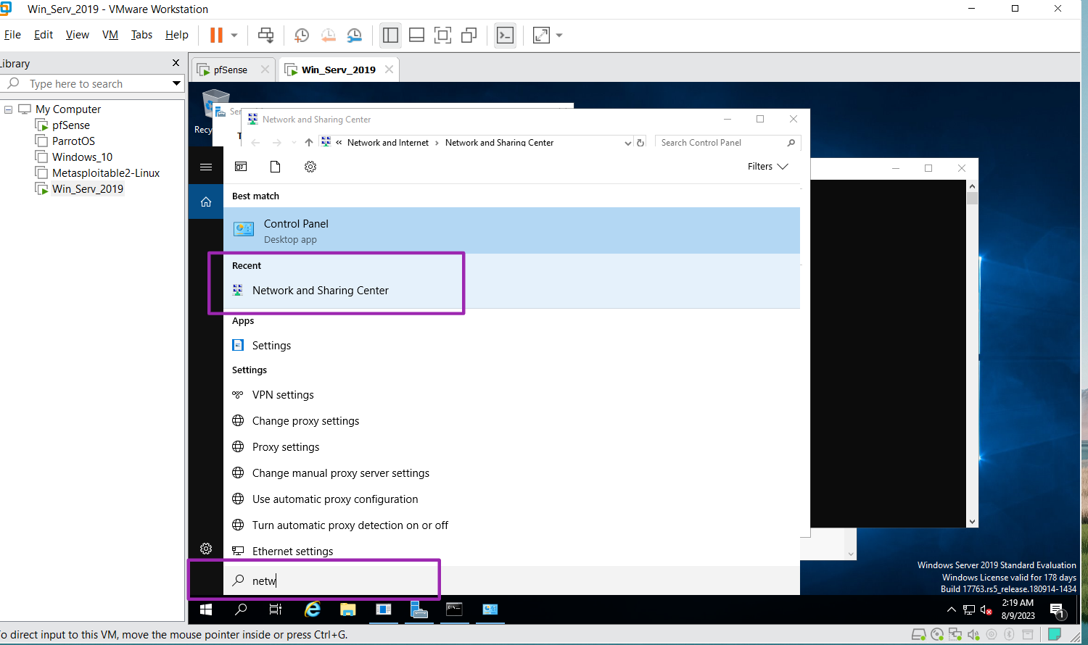This screenshot has width=1088, height=645.
Task: Select Windows_10 in the library
Action: pos(82,157)
